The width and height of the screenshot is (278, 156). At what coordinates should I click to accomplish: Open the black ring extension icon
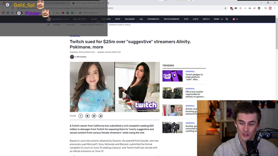pos(259,8)
